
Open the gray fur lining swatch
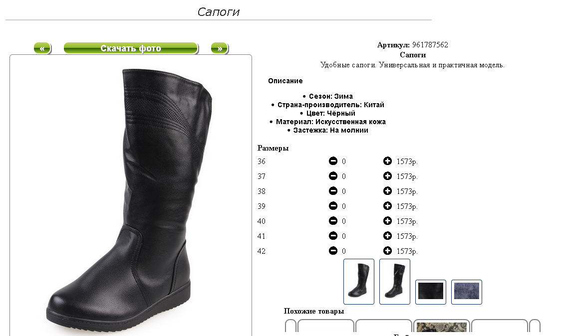coord(467,292)
